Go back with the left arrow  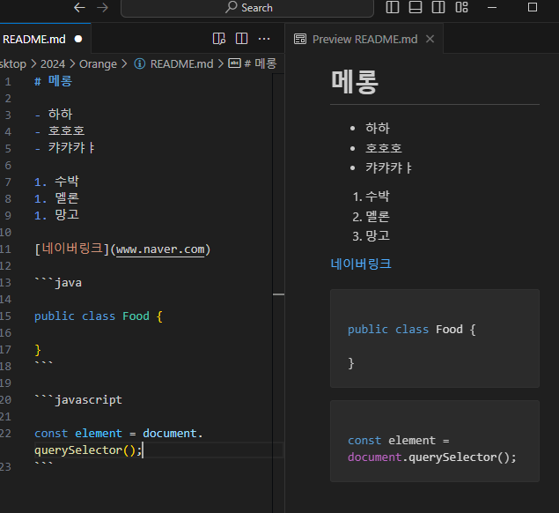click(x=79, y=8)
